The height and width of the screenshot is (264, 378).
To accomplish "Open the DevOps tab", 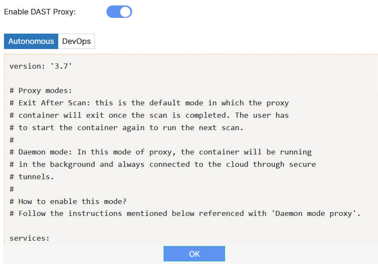I will [76, 41].
